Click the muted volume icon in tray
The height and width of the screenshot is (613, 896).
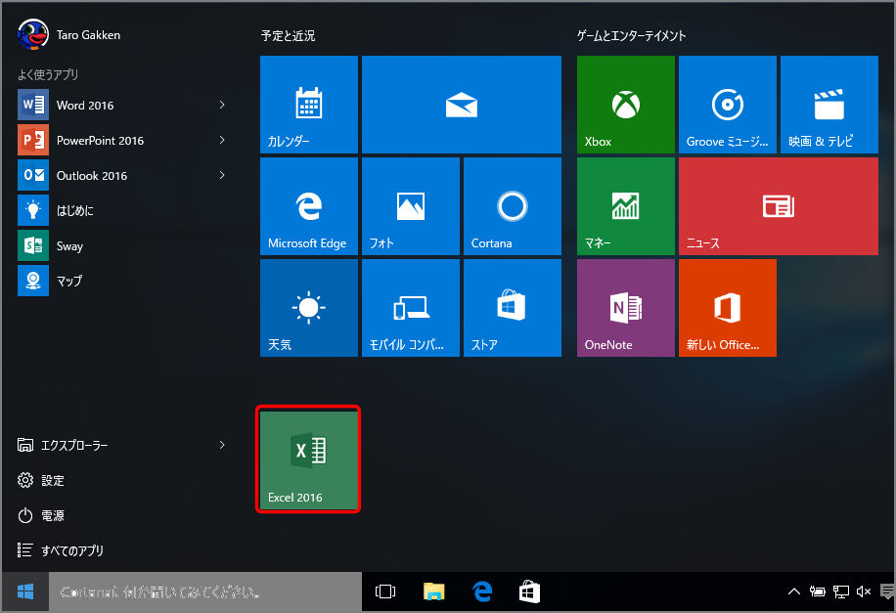(864, 591)
